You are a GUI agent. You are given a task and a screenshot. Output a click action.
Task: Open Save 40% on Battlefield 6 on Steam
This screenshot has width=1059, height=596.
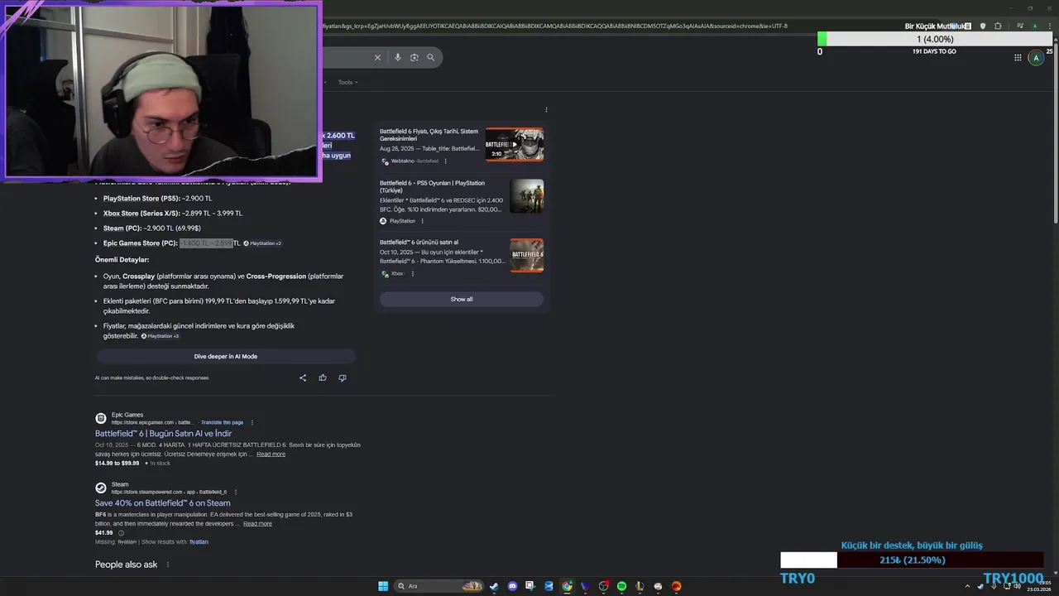click(x=162, y=503)
